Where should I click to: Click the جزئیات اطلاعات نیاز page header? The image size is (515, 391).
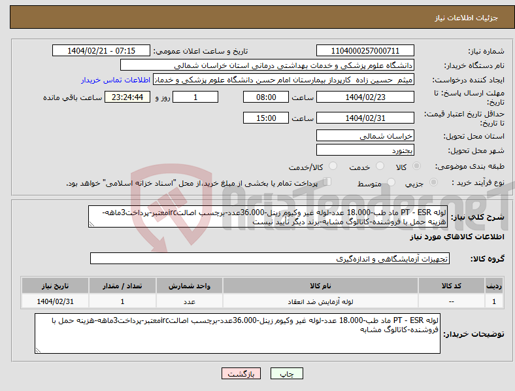click(466, 18)
